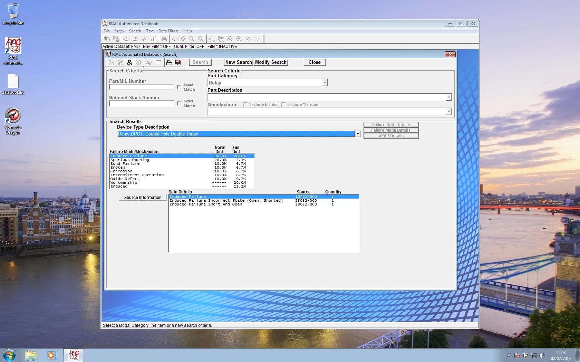Open the Data Filters menu
580x362 pixels.
pyautogui.click(x=168, y=31)
